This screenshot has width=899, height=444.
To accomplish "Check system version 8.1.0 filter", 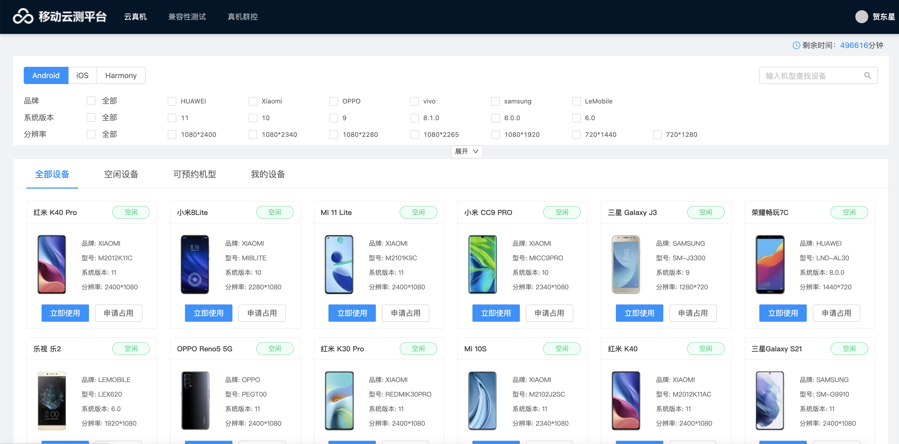I will pos(415,118).
